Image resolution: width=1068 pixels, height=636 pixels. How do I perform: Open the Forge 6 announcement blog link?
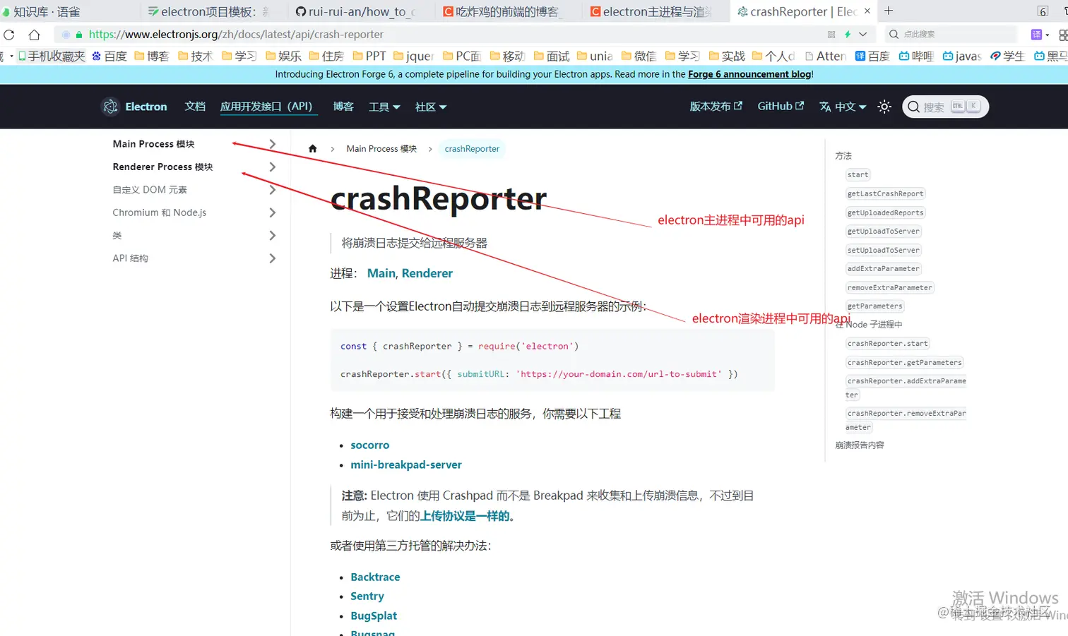point(749,74)
